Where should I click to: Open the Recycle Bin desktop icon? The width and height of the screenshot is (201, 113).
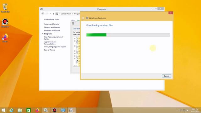[x=5, y=8]
